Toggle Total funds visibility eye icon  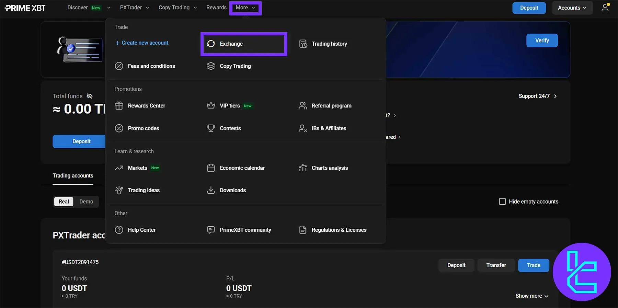90,96
